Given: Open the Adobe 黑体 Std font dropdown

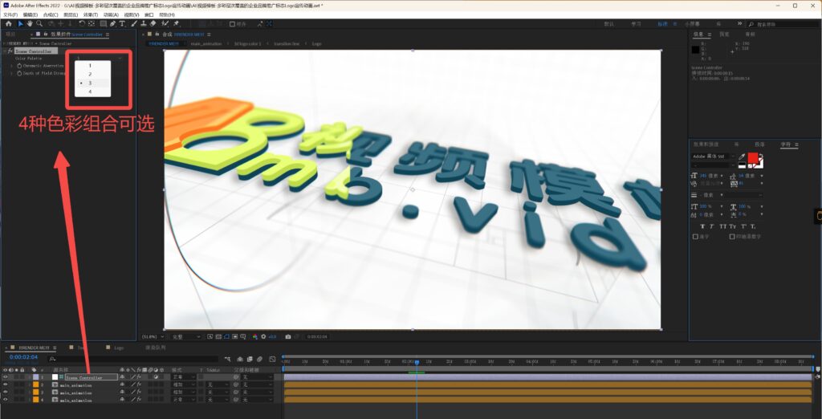Looking at the screenshot, I should point(711,156).
